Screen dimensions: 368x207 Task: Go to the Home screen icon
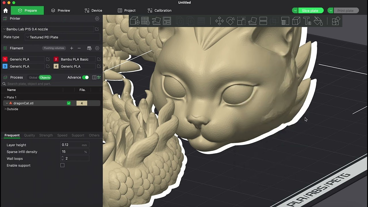[x=5, y=11]
